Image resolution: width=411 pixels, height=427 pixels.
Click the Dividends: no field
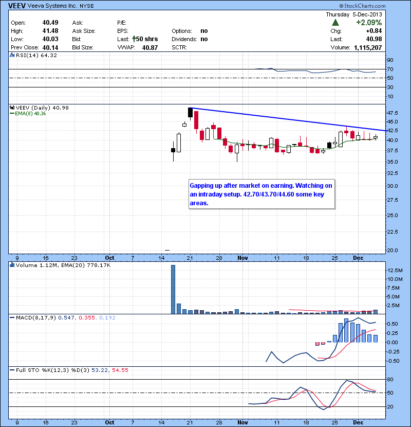coord(190,39)
